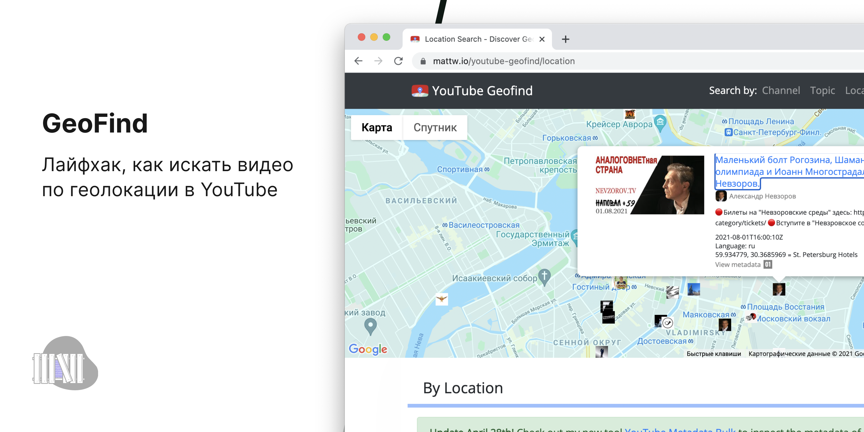Open a new tab with plus button
This screenshot has width=864, height=432.
tap(566, 39)
